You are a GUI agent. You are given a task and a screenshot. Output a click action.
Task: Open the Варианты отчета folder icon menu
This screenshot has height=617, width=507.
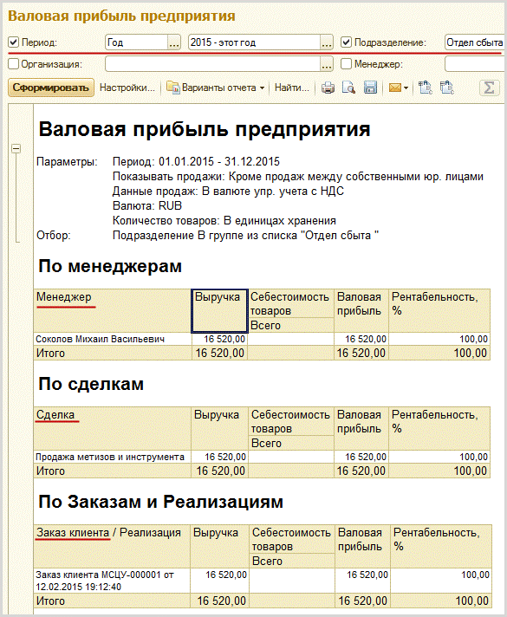point(172,87)
